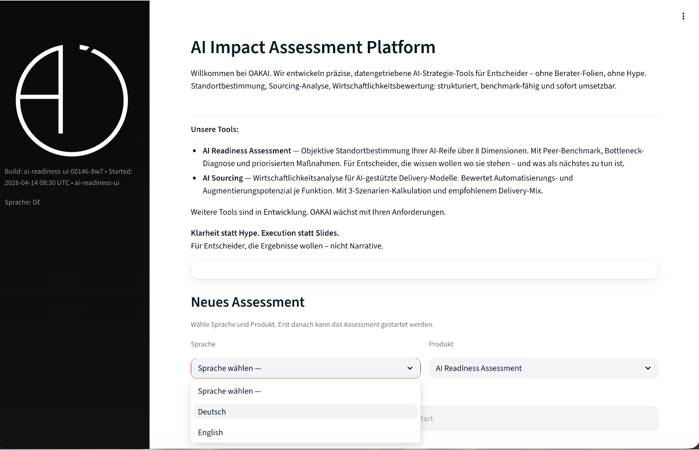Click the 'Unsere Tools:' label
The height and width of the screenshot is (450, 699).
215,130
